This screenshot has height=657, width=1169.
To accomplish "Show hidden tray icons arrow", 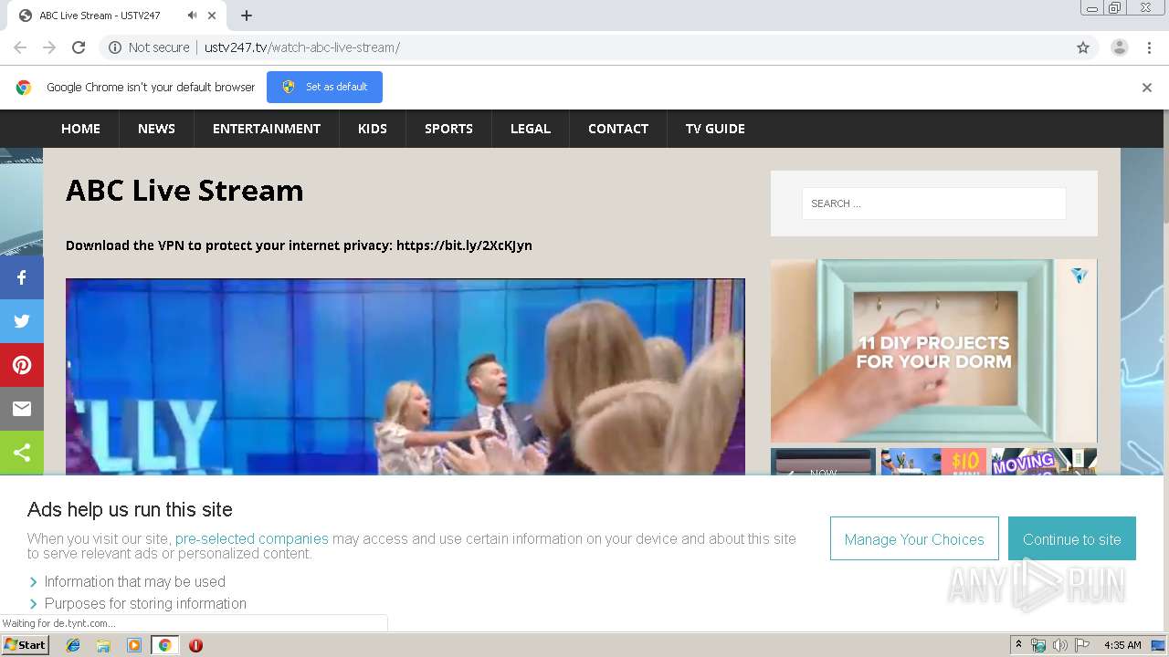I will click(x=1018, y=645).
